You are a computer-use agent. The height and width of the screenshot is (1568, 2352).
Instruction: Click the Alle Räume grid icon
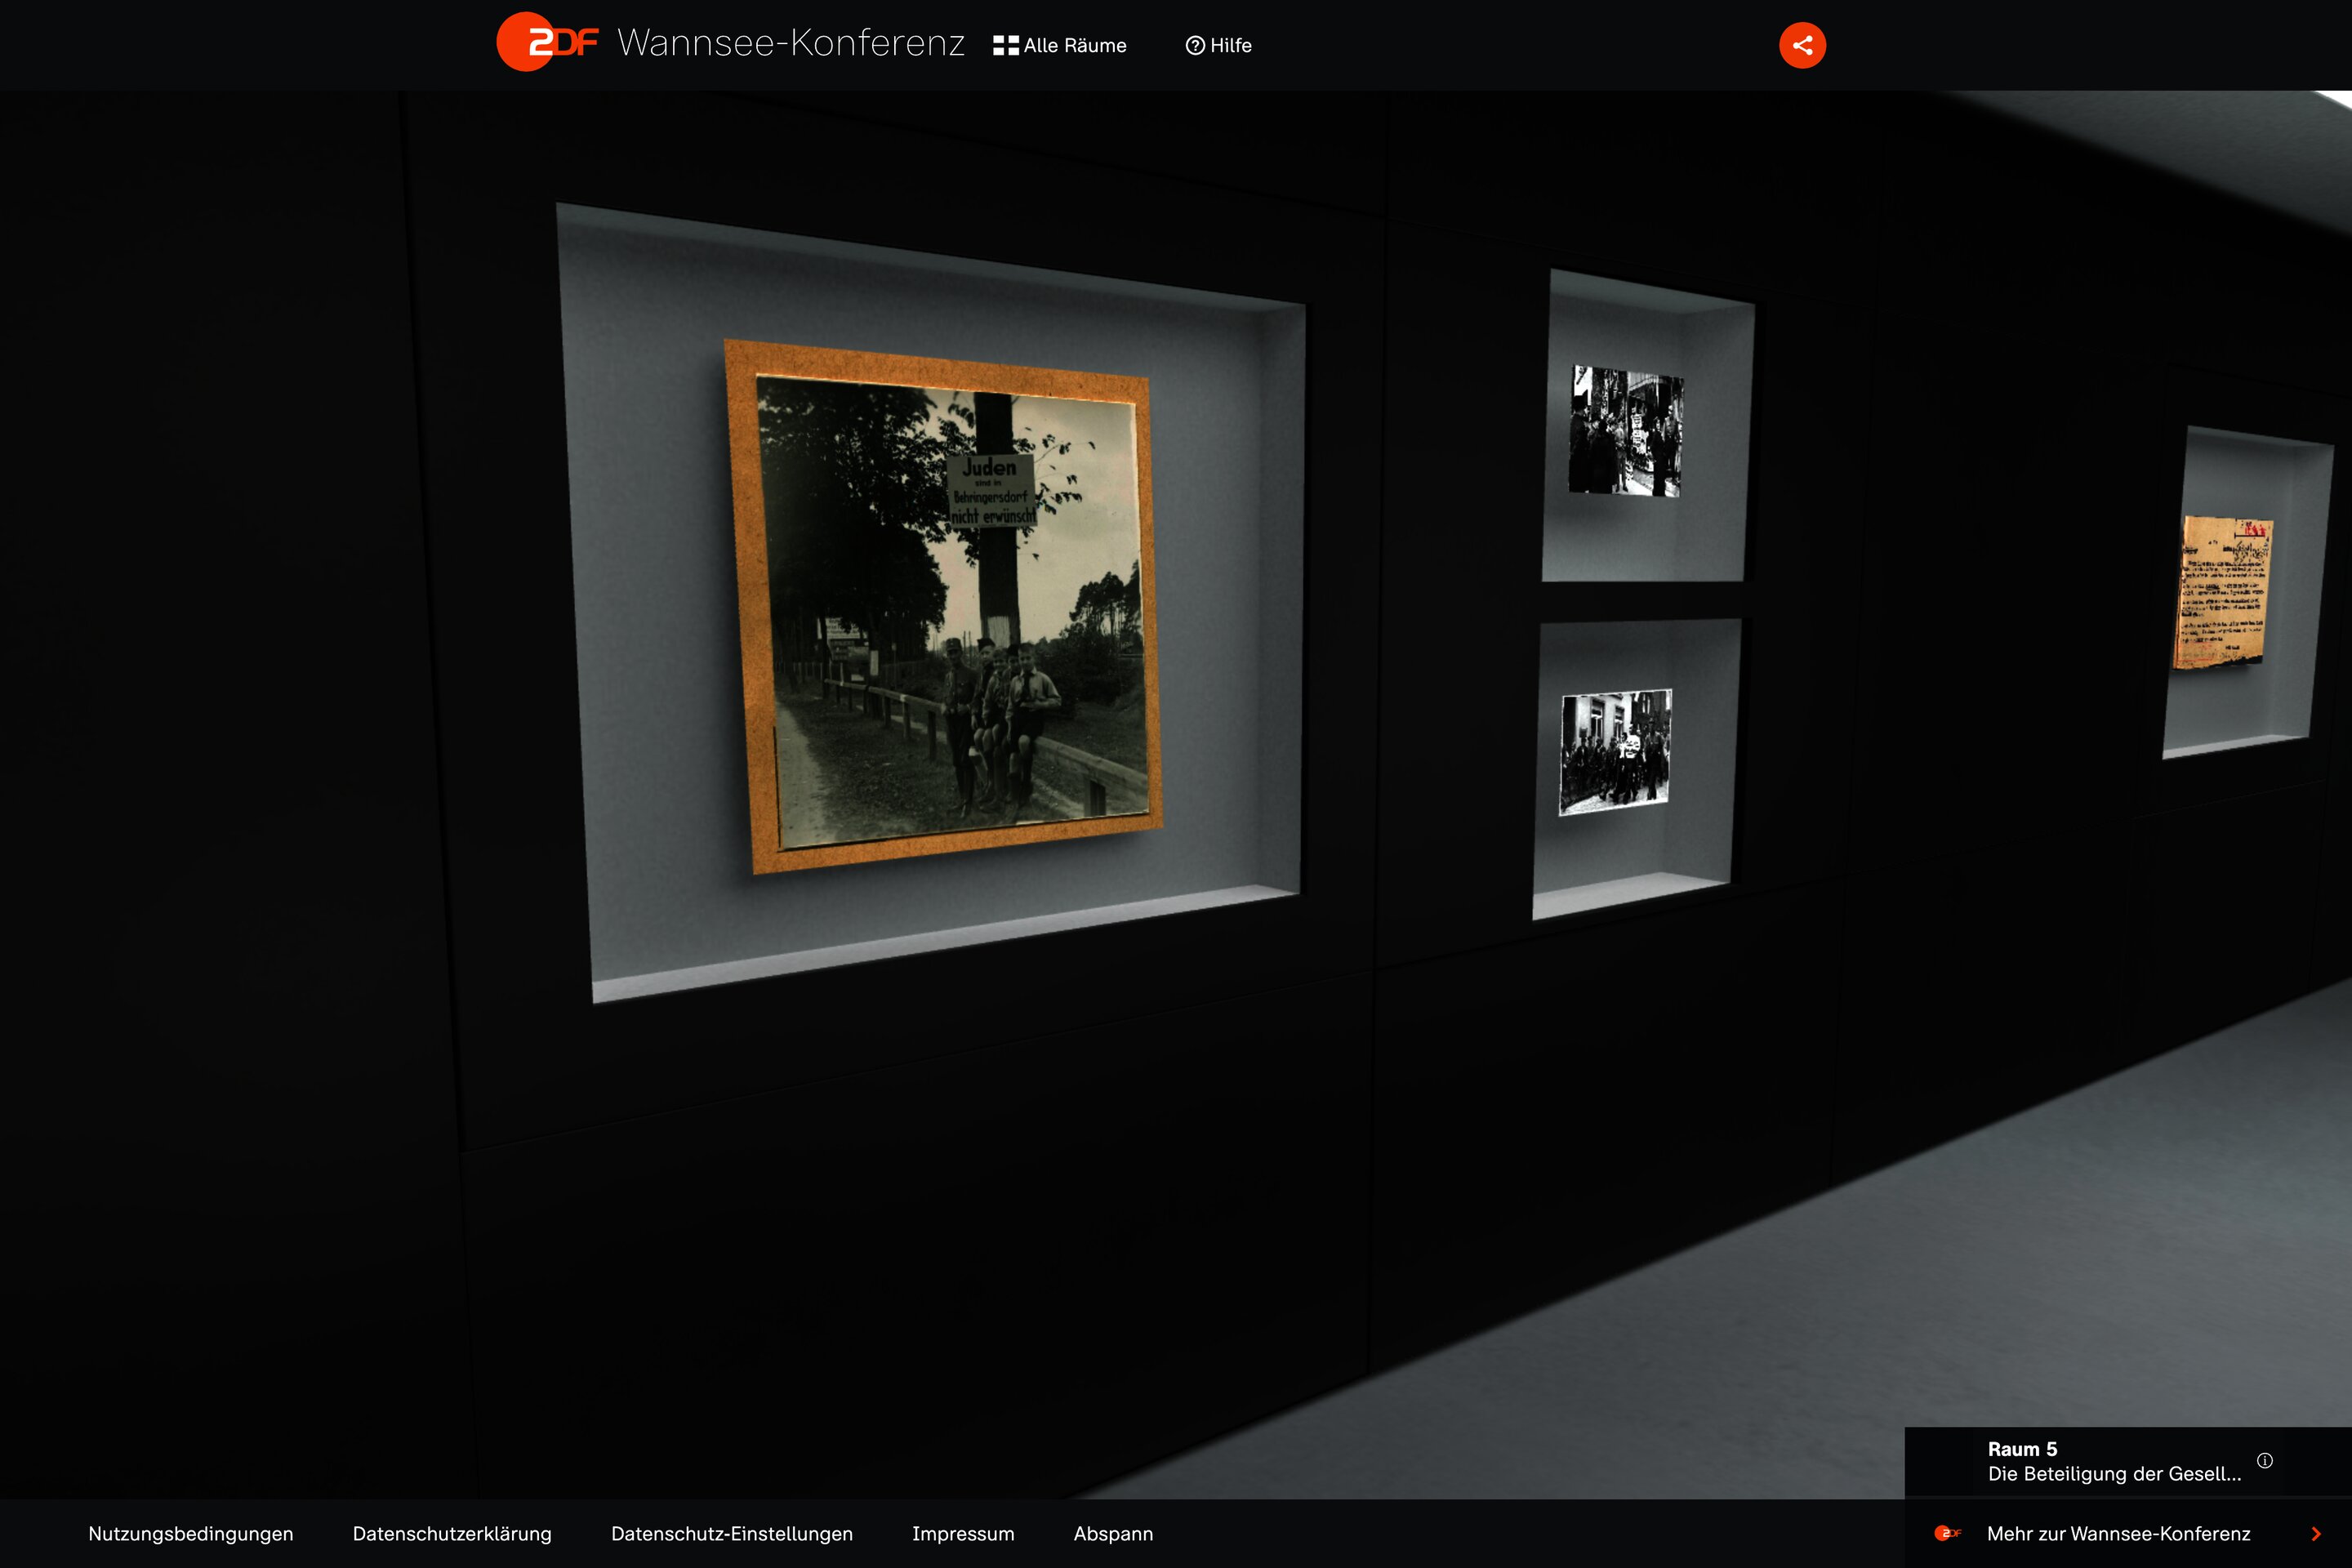(x=1005, y=46)
